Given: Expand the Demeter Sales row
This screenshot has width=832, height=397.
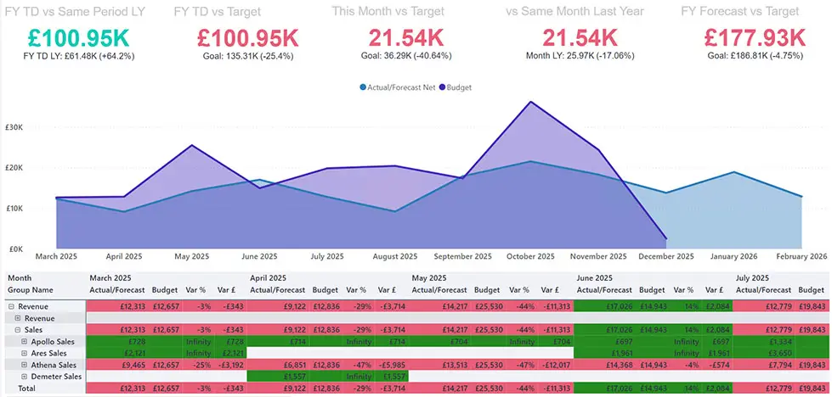Looking at the screenshot, I should (x=23, y=376).
